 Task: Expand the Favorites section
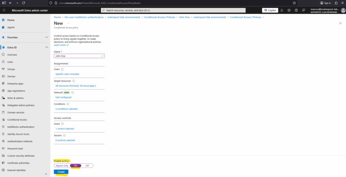47,37
